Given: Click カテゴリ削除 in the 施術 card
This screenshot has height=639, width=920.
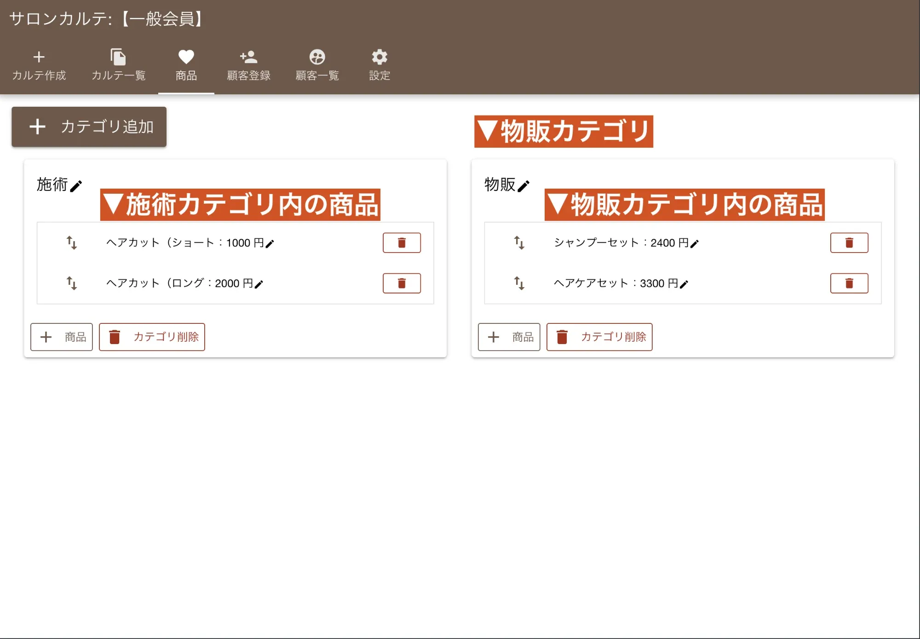Looking at the screenshot, I should tap(152, 337).
